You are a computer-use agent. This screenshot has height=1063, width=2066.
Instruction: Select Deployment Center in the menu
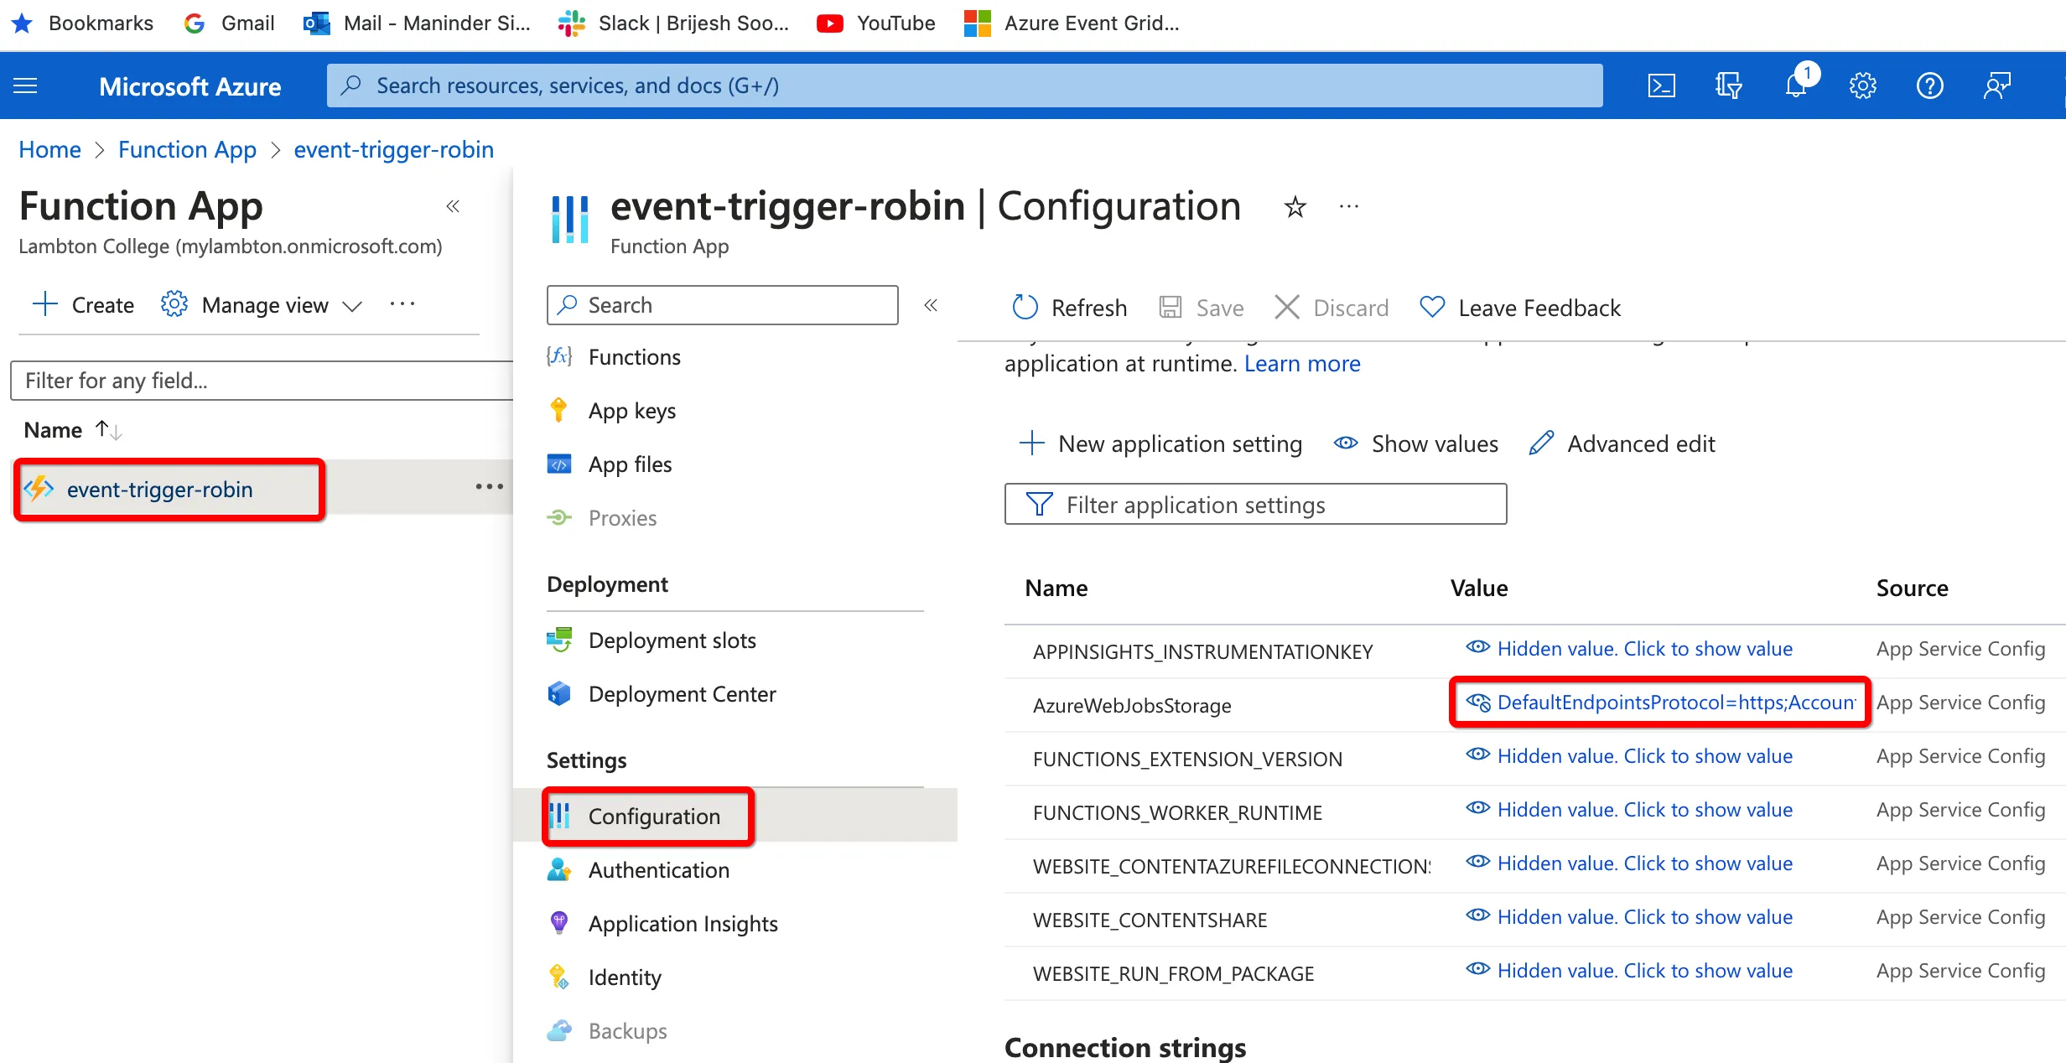coord(682,694)
